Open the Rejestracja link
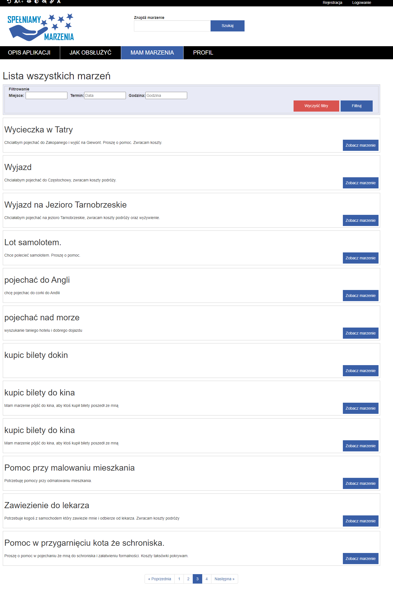This screenshot has width=393, height=595. click(332, 3)
